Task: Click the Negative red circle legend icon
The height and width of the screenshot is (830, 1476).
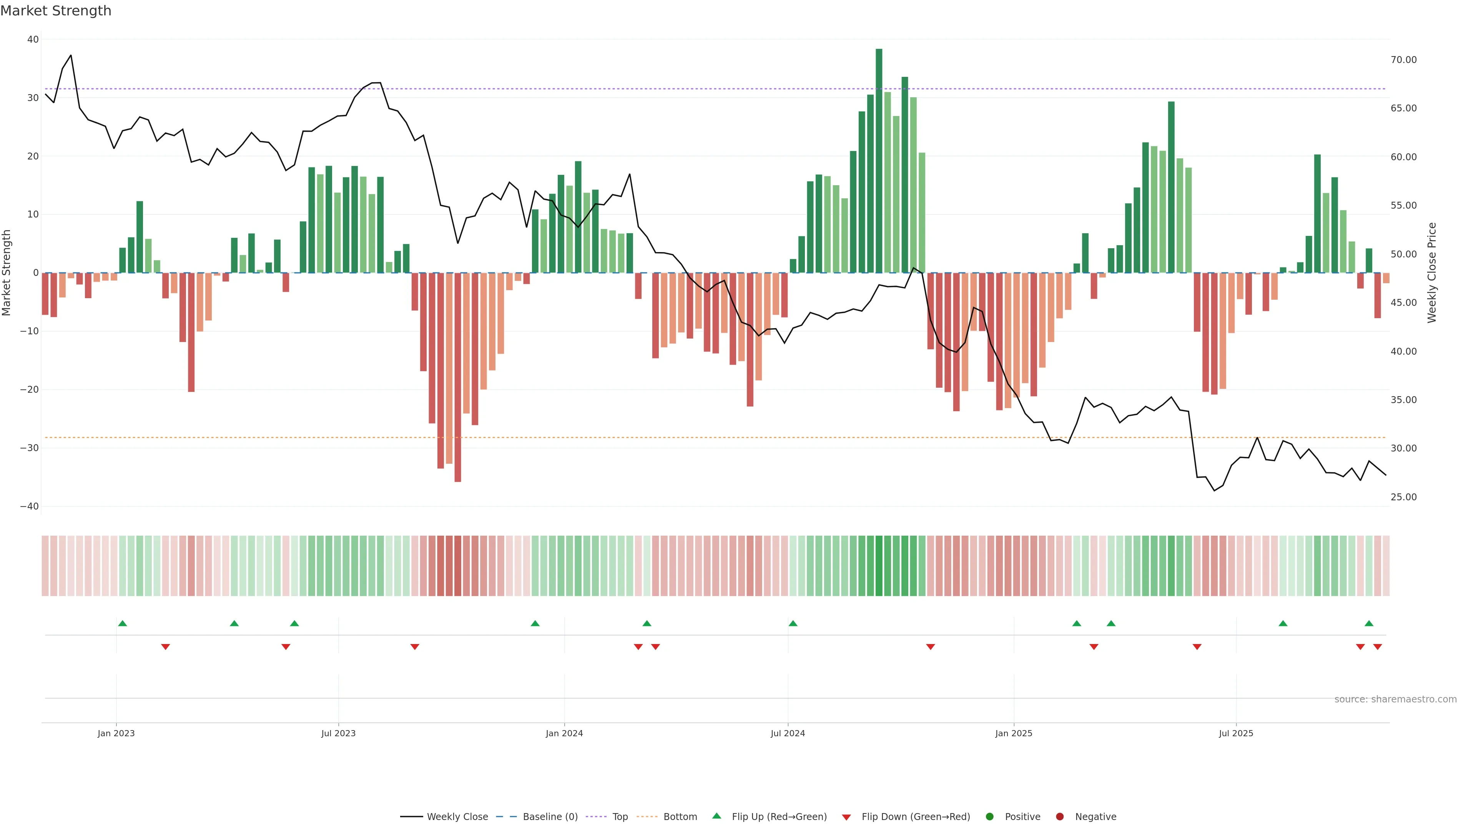Action: (x=1059, y=816)
